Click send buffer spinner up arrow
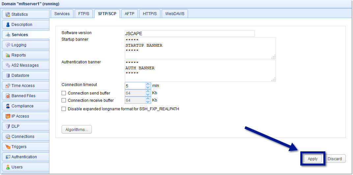The height and width of the screenshot is (175, 353). [148, 92]
